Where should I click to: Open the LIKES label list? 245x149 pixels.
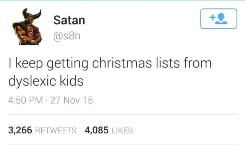122,130
